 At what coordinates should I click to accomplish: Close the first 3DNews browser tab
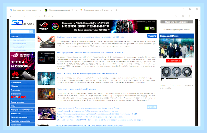click(41, 10)
